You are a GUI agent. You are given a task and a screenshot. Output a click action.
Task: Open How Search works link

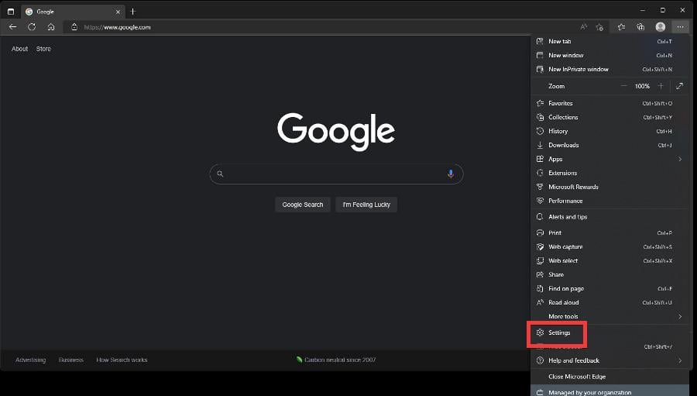point(122,360)
